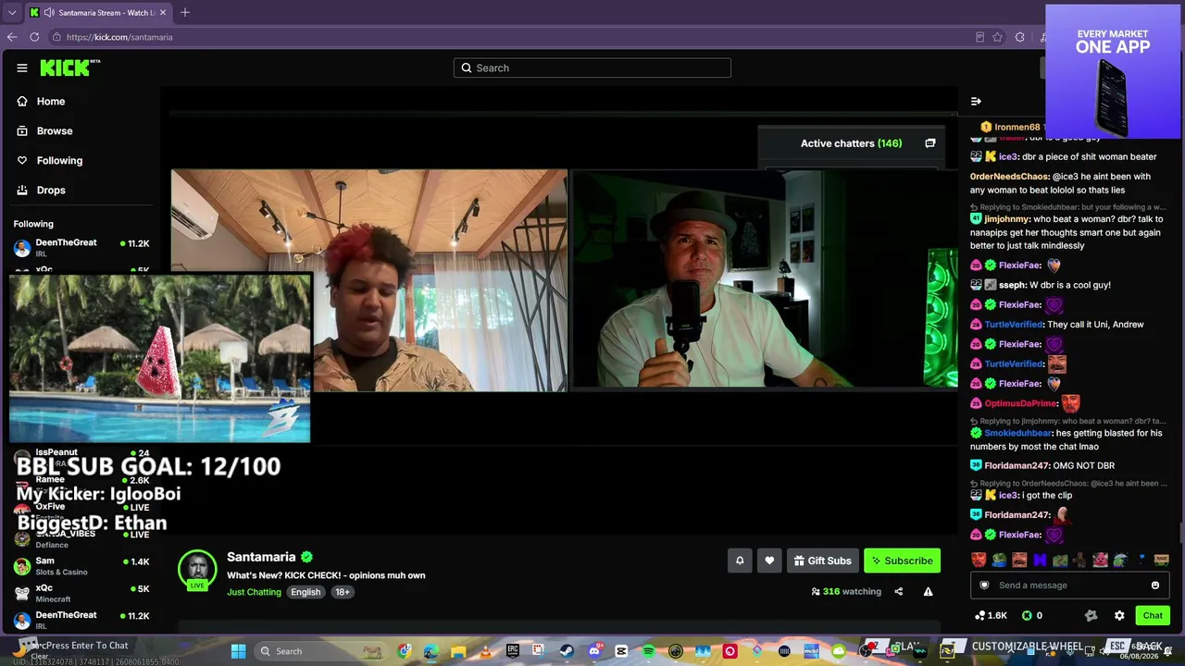Open Steam from the taskbar
This screenshot has height=666, width=1185.
[567, 651]
